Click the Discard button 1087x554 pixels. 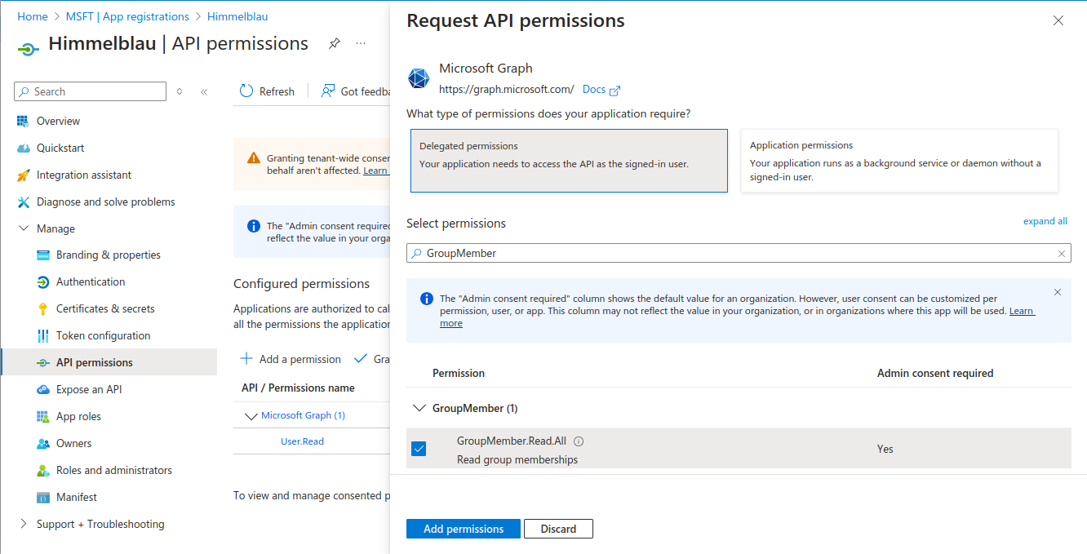[558, 529]
